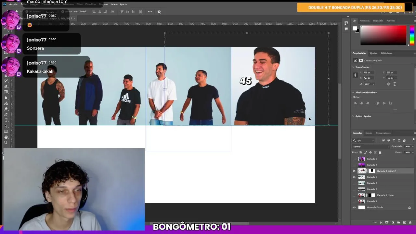
Task: Switch to the Amostras tab
Action: pos(365,21)
